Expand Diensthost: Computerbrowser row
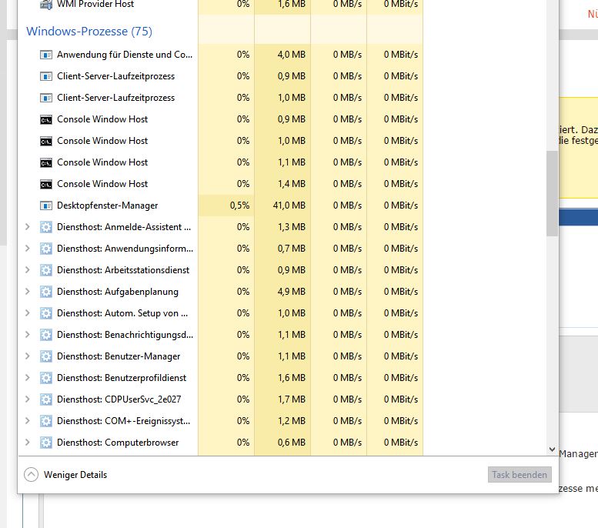This screenshot has width=598, height=528. tap(27, 443)
